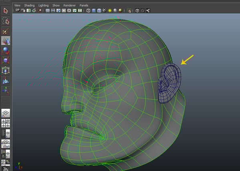Toggle viewport Shadows sphere icon
This screenshot has height=171, width=240.
coord(115,10)
